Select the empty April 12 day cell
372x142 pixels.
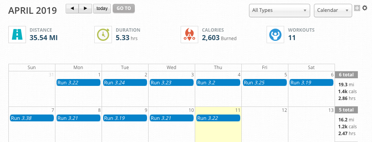point(265,124)
